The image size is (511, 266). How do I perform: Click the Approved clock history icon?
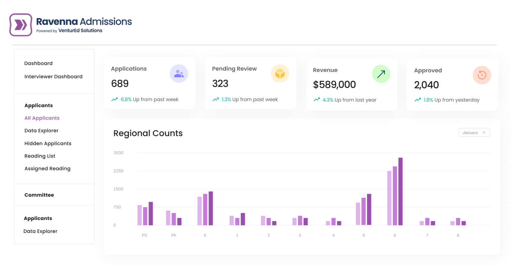pyautogui.click(x=482, y=75)
